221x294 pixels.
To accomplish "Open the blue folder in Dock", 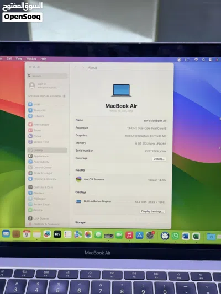I will (x=211, y=237).
